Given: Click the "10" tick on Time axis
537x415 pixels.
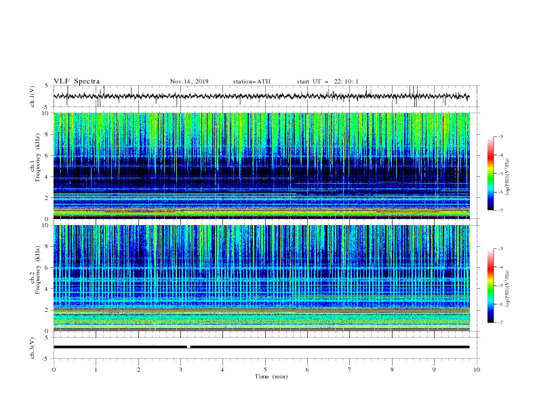Looking at the screenshot, I should 477,370.
